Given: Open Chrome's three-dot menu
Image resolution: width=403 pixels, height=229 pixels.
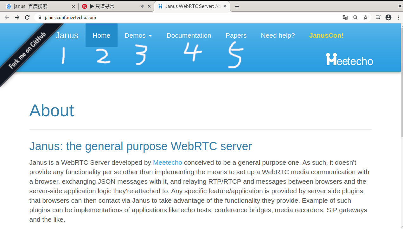Looking at the screenshot, I should (x=399, y=17).
